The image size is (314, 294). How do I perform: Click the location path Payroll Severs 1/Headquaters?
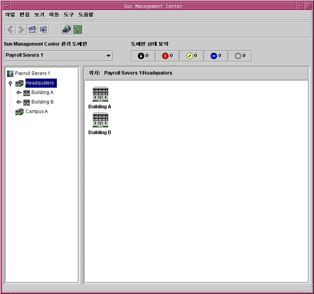coord(138,73)
